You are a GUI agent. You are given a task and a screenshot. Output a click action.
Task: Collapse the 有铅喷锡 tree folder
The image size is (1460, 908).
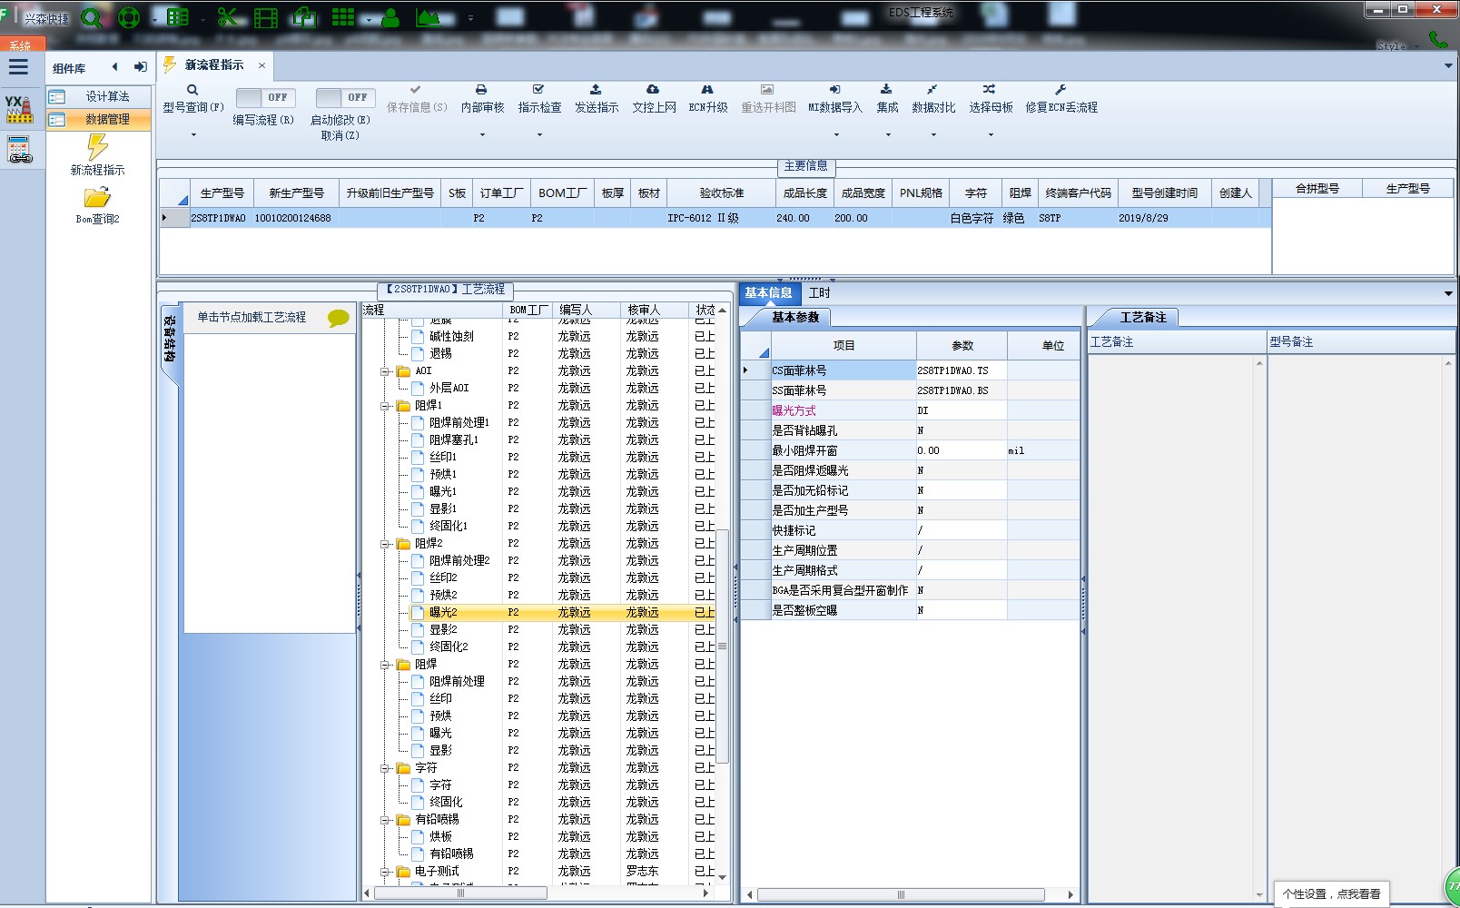(x=385, y=820)
